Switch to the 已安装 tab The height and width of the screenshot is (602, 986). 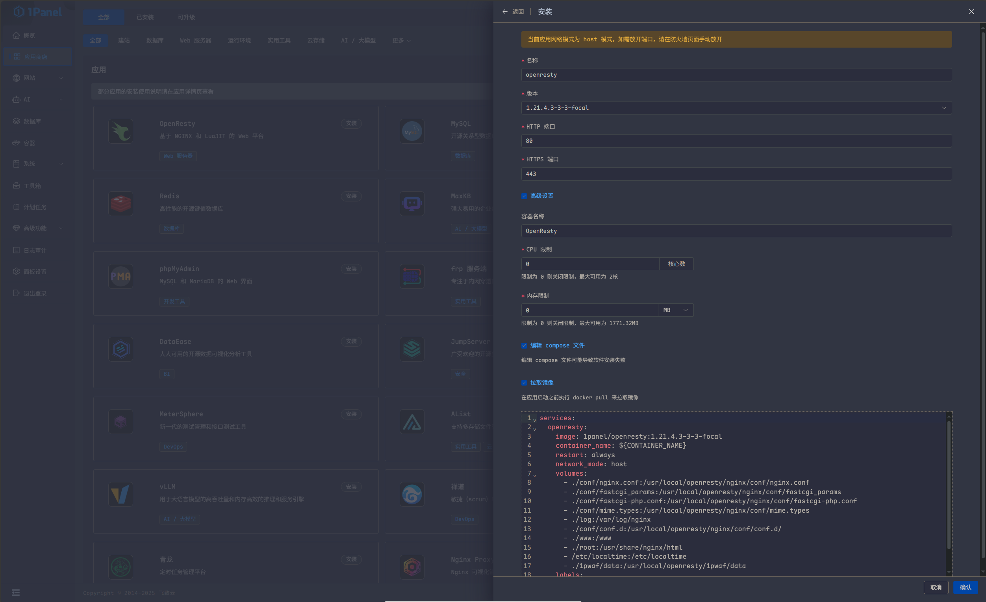coord(145,17)
